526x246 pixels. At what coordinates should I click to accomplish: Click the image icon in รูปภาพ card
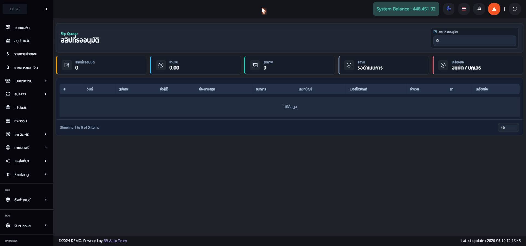click(x=255, y=65)
